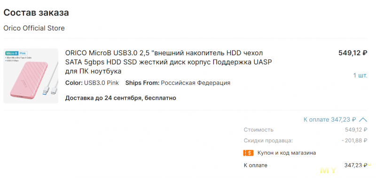Click the 'Micro B' badge on thumbnail

(x=12, y=53)
